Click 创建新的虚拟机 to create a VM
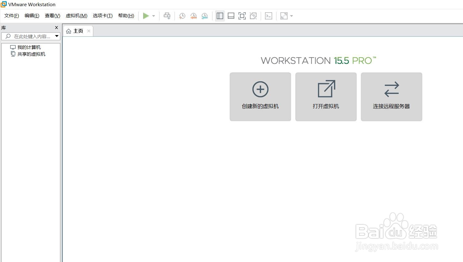The width and height of the screenshot is (463, 262). (260, 96)
